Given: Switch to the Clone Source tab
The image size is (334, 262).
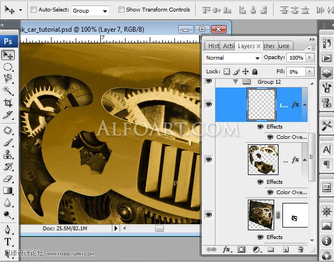Looking at the screenshot, I should 285,46.
